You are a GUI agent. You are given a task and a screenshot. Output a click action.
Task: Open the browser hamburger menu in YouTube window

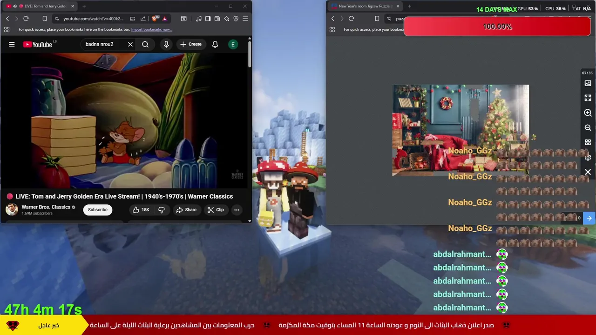[245, 19]
